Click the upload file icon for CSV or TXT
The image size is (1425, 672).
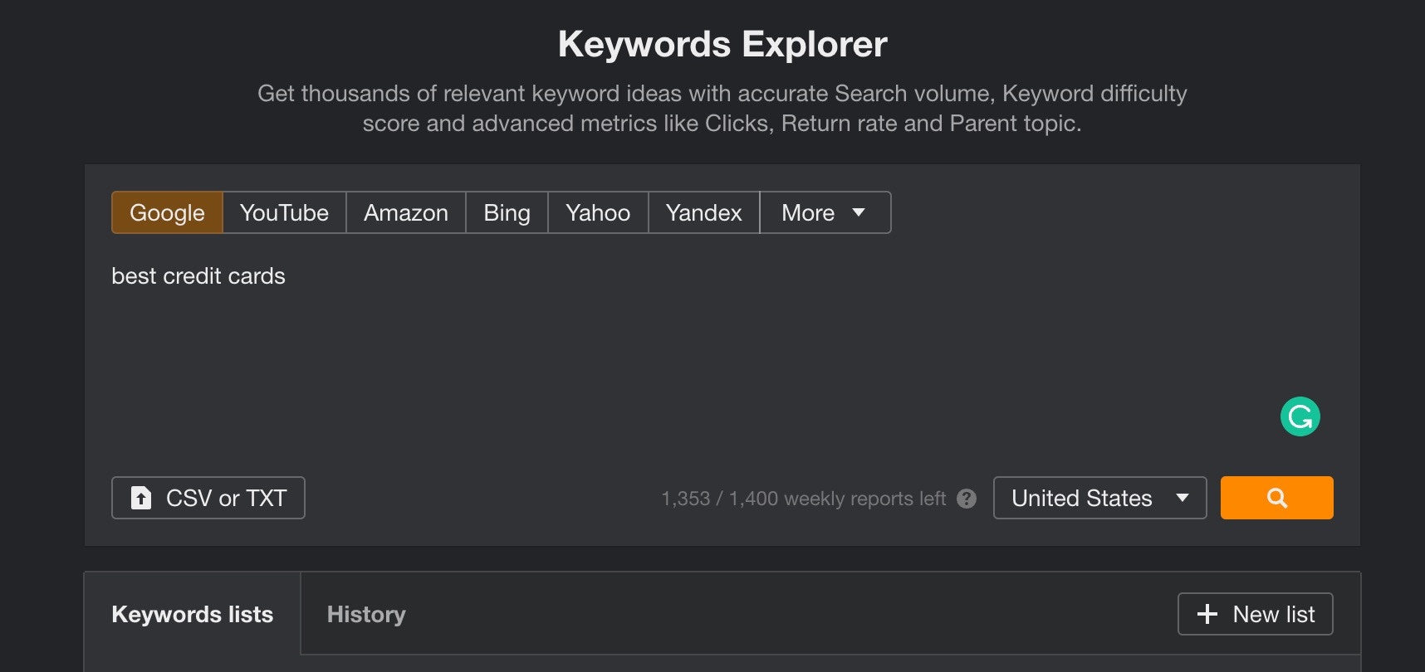pos(141,498)
